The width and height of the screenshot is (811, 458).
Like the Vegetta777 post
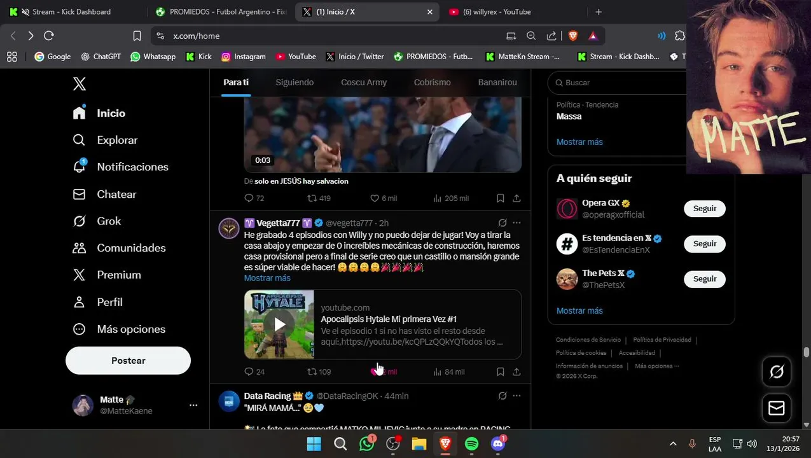tap(384, 371)
